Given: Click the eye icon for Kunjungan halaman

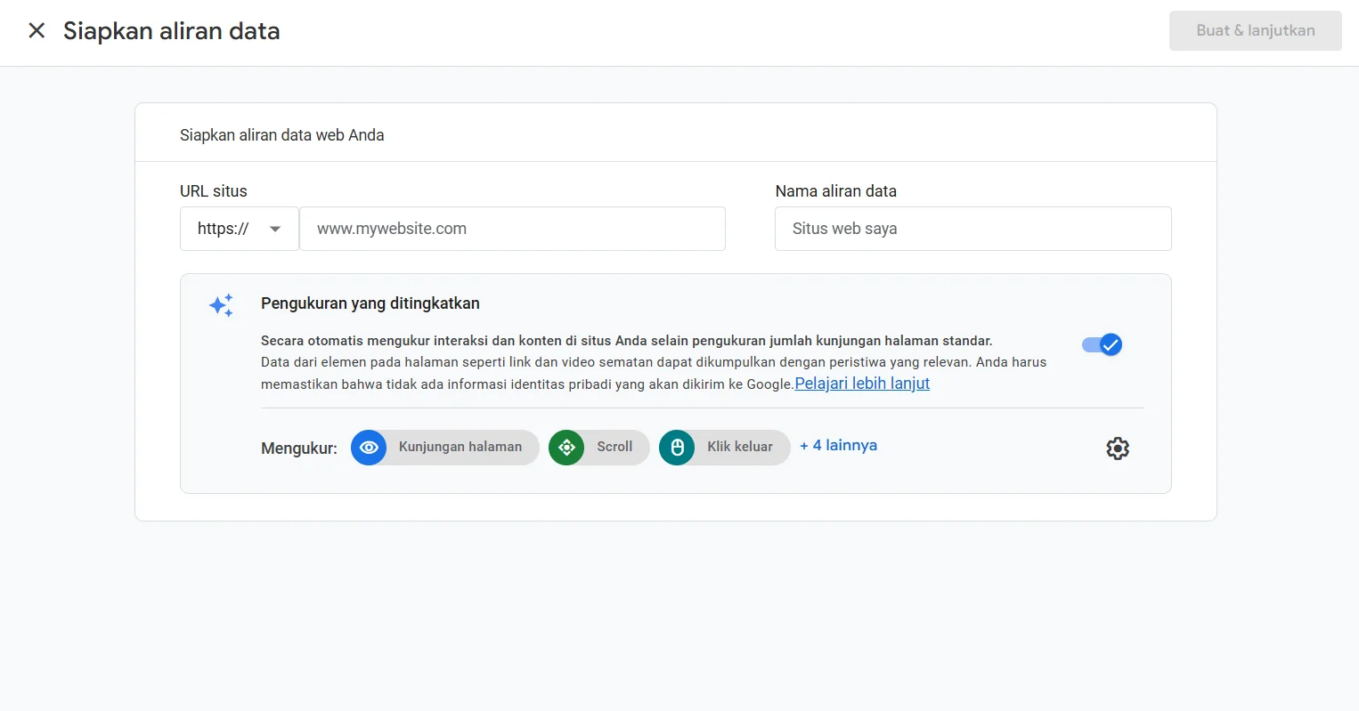Looking at the screenshot, I should [369, 448].
